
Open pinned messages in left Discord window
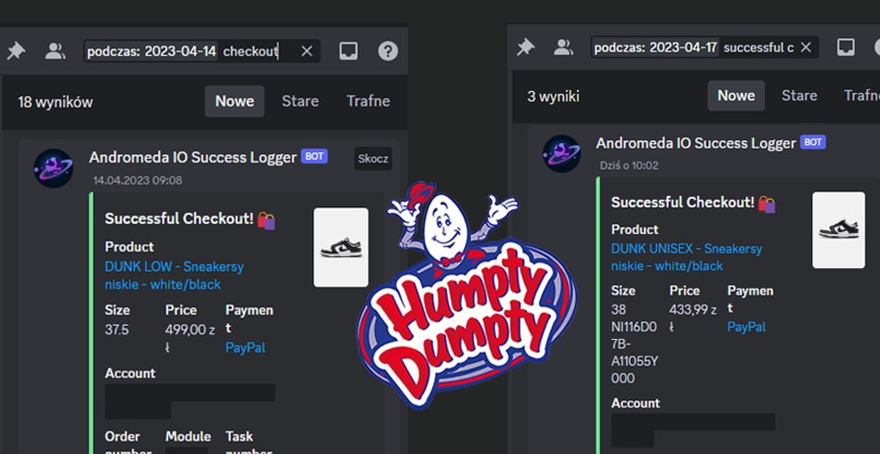[x=17, y=51]
